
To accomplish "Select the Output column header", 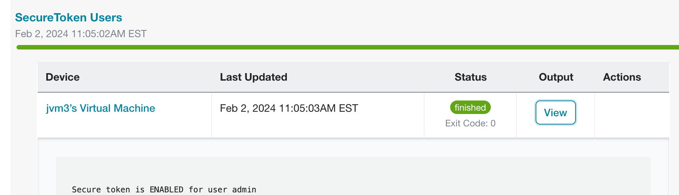I will 556,77.
